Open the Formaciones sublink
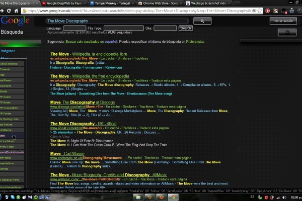 click(93, 67)
